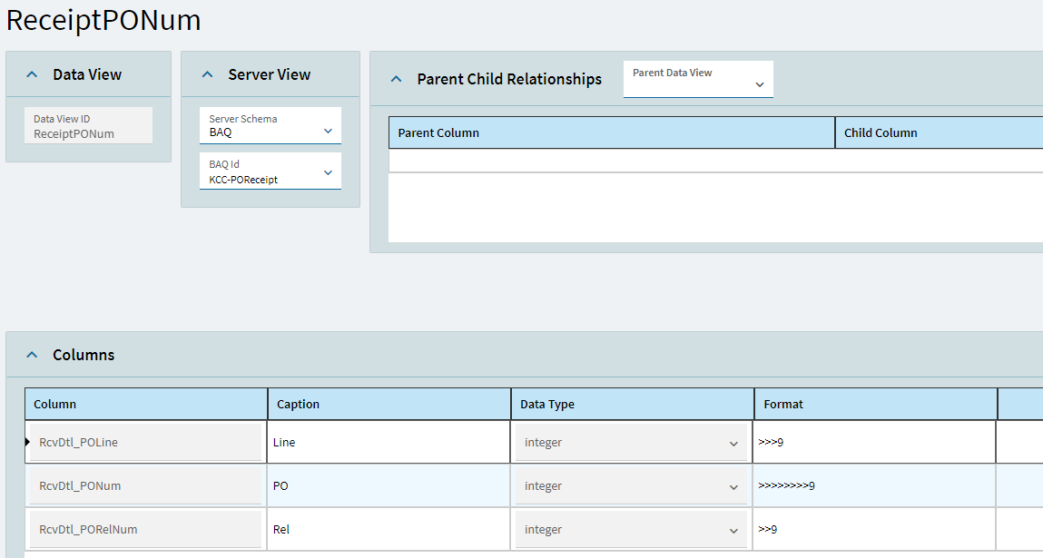Screen dimensions: 1043x558
Task: Open the Parent Data View dropdown
Action: tap(759, 84)
